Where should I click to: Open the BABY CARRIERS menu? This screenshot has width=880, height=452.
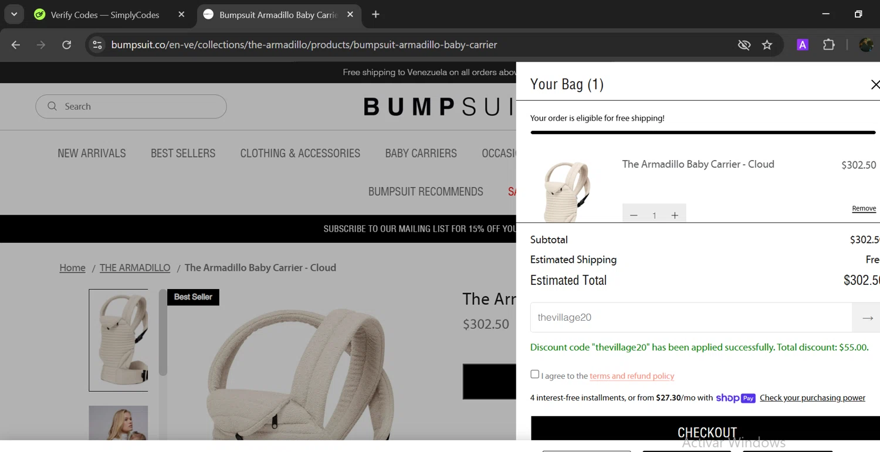pyautogui.click(x=421, y=153)
